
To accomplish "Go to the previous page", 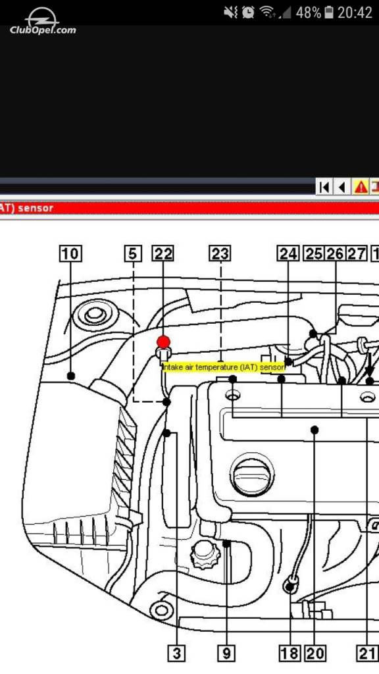I will click(x=341, y=187).
